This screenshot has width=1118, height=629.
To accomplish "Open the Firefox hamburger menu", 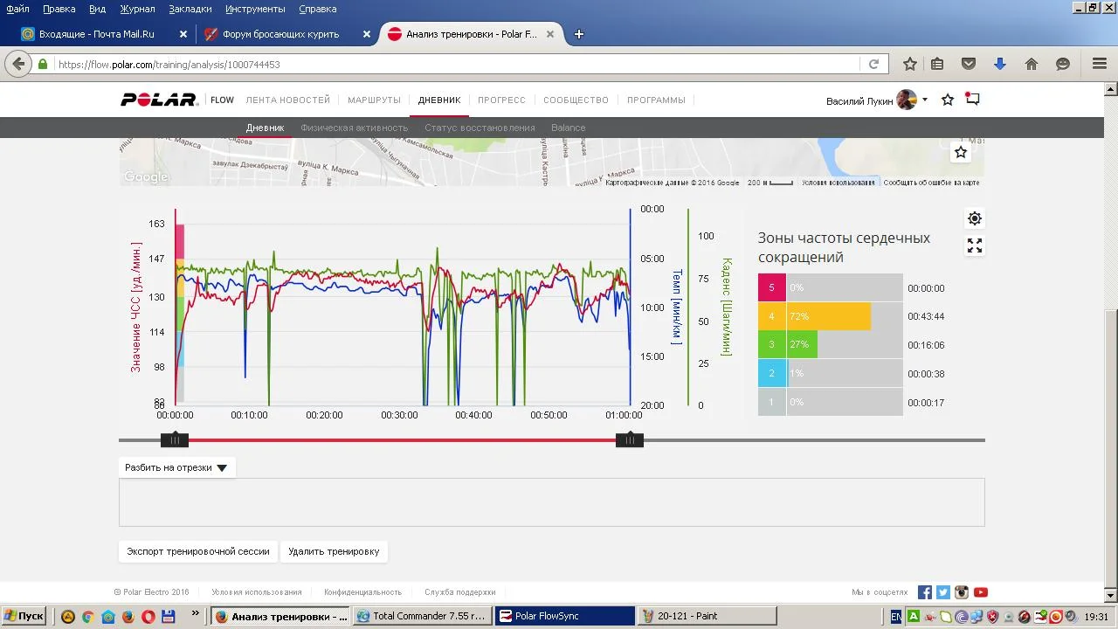I will click(1100, 64).
